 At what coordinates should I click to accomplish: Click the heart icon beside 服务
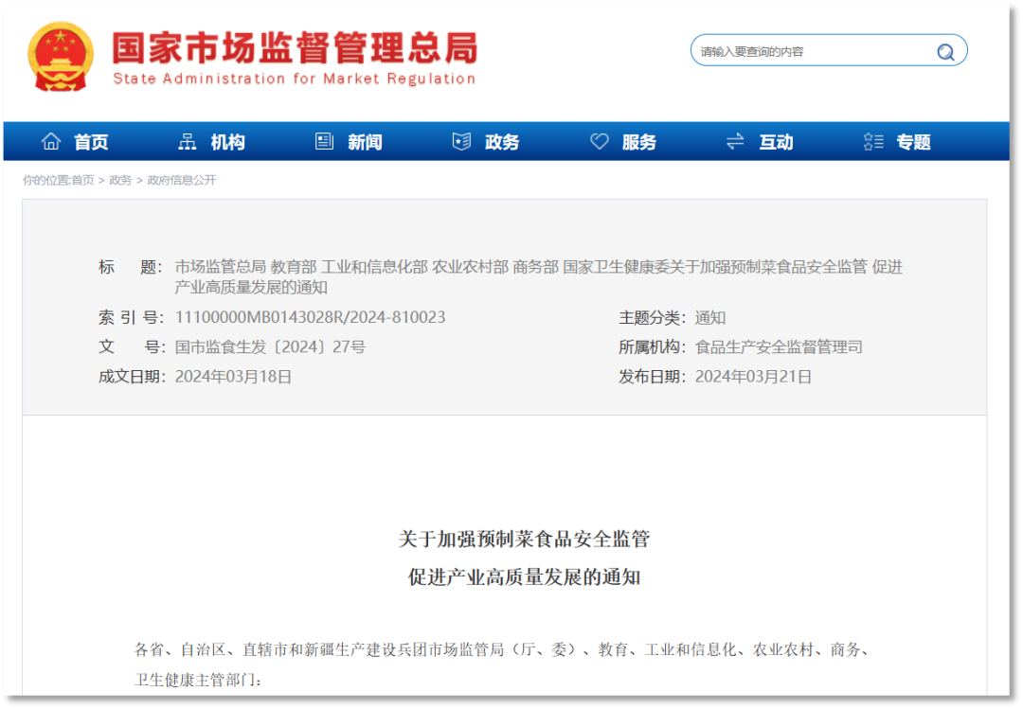[x=599, y=141]
